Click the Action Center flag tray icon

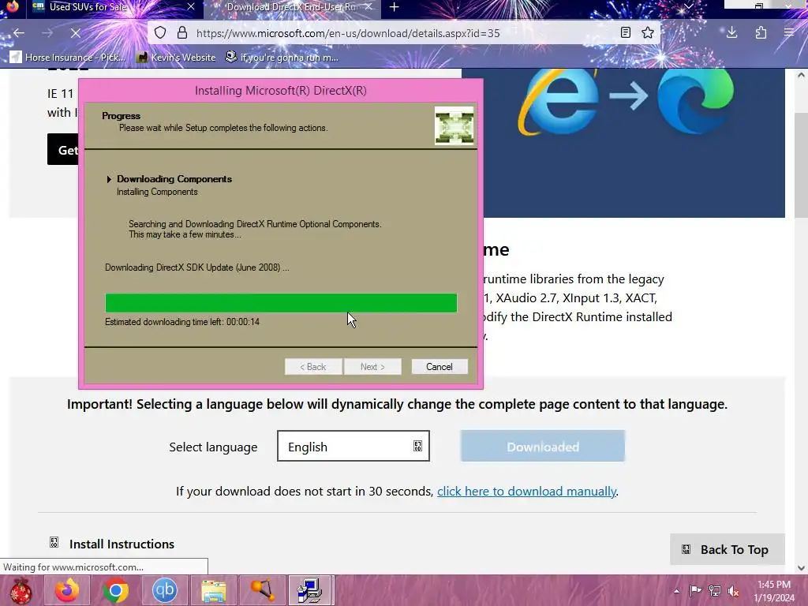point(695,591)
